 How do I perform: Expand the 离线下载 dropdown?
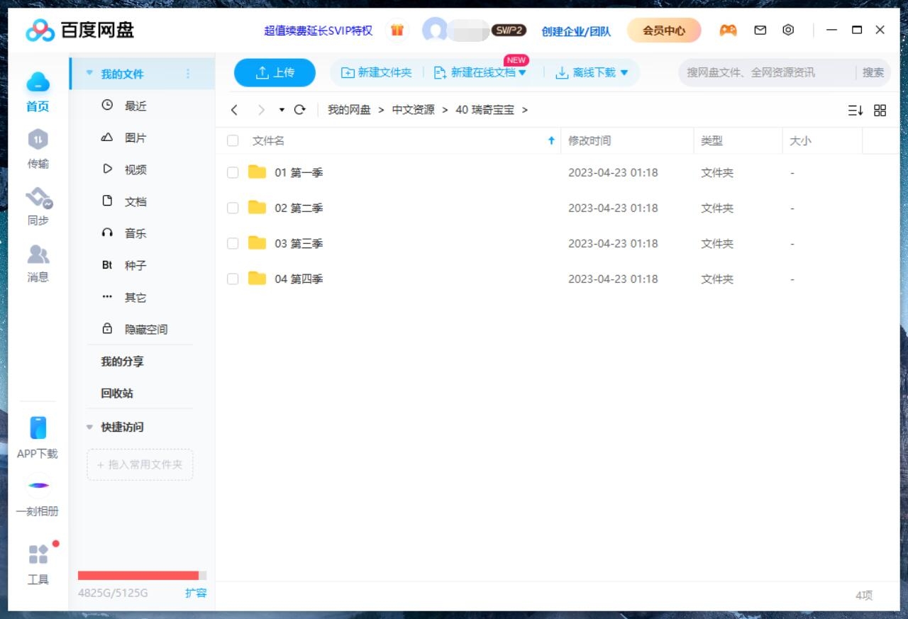(592, 72)
